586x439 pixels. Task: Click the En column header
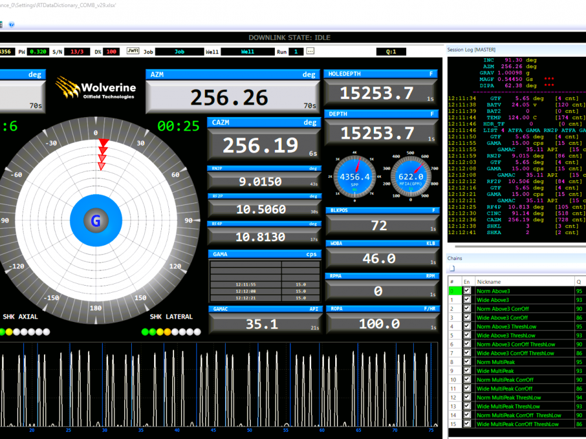tap(468, 282)
